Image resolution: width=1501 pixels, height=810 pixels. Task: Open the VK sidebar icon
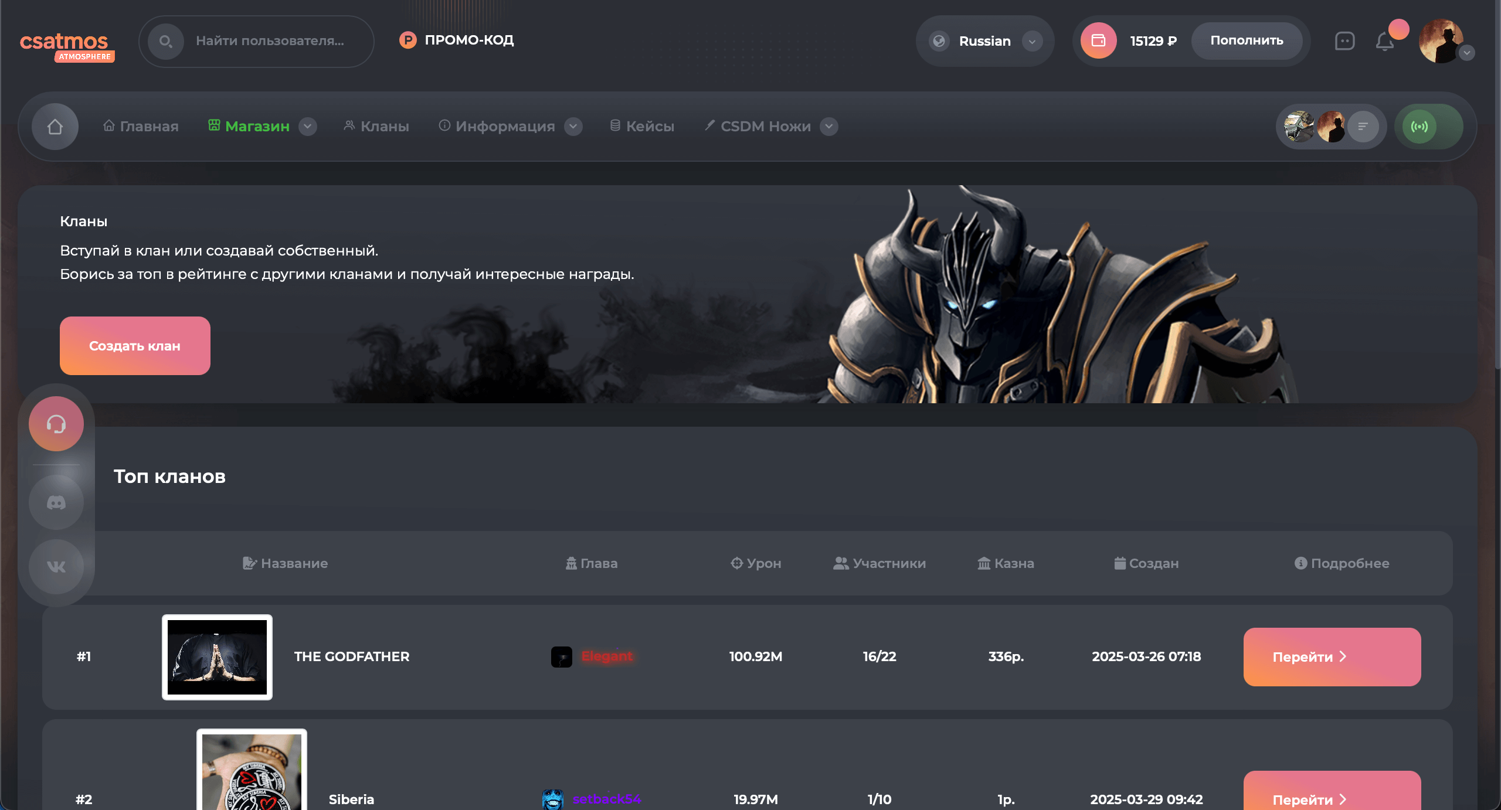click(56, 567)
